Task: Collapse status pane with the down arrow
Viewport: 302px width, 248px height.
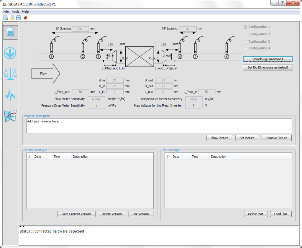Action: 24,226
